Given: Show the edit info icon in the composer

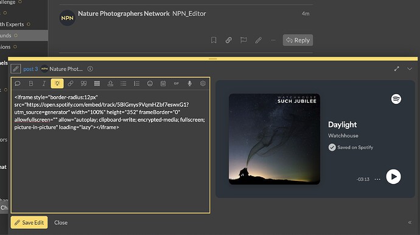Looking at the screenshot, I should [90, 69].
